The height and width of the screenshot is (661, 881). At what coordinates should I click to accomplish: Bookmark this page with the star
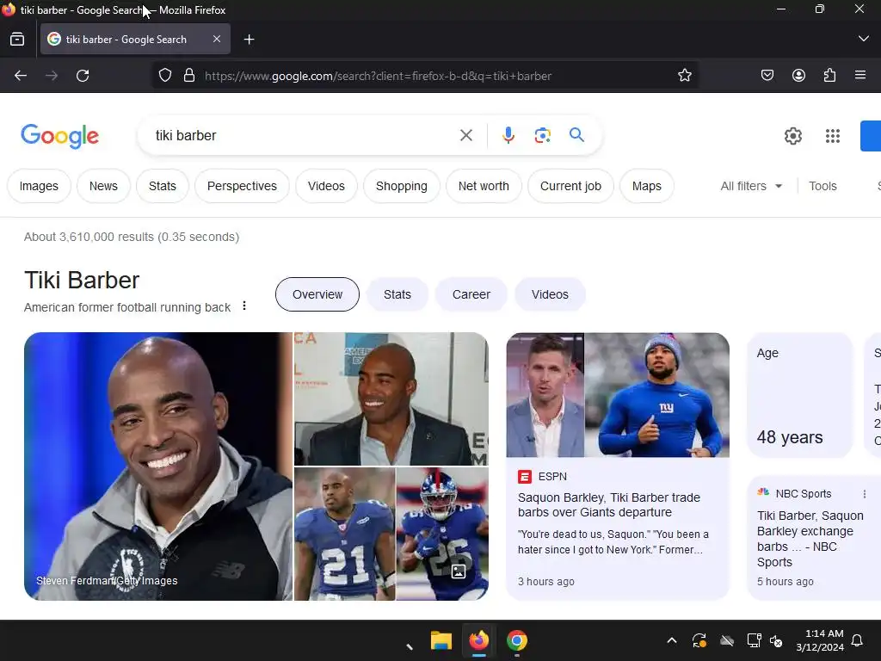[x=684, y=76]
